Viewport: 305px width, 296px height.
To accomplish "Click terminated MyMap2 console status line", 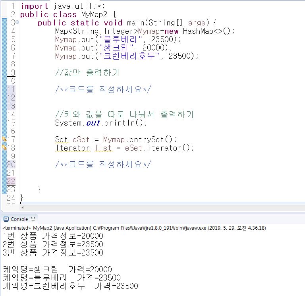I will tap(134, 228).
